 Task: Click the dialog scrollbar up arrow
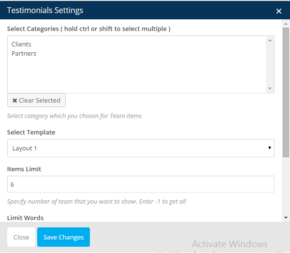(286, 24)
